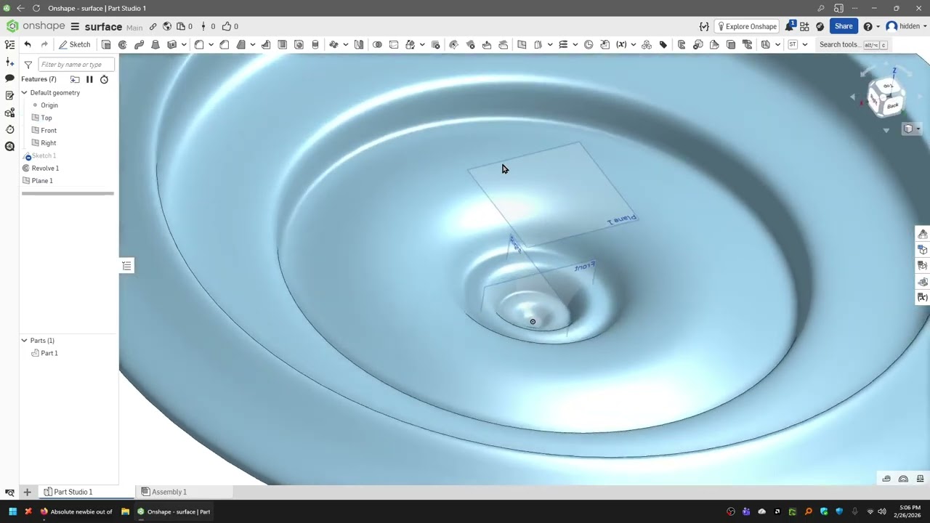Viewport: 930px width, 523px height.
Task: Select the Front plane in feature tree
Action: click(49, 130)
